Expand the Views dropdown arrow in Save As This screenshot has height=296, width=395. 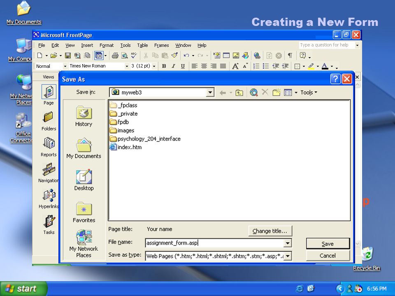click(x=296, y=92)
